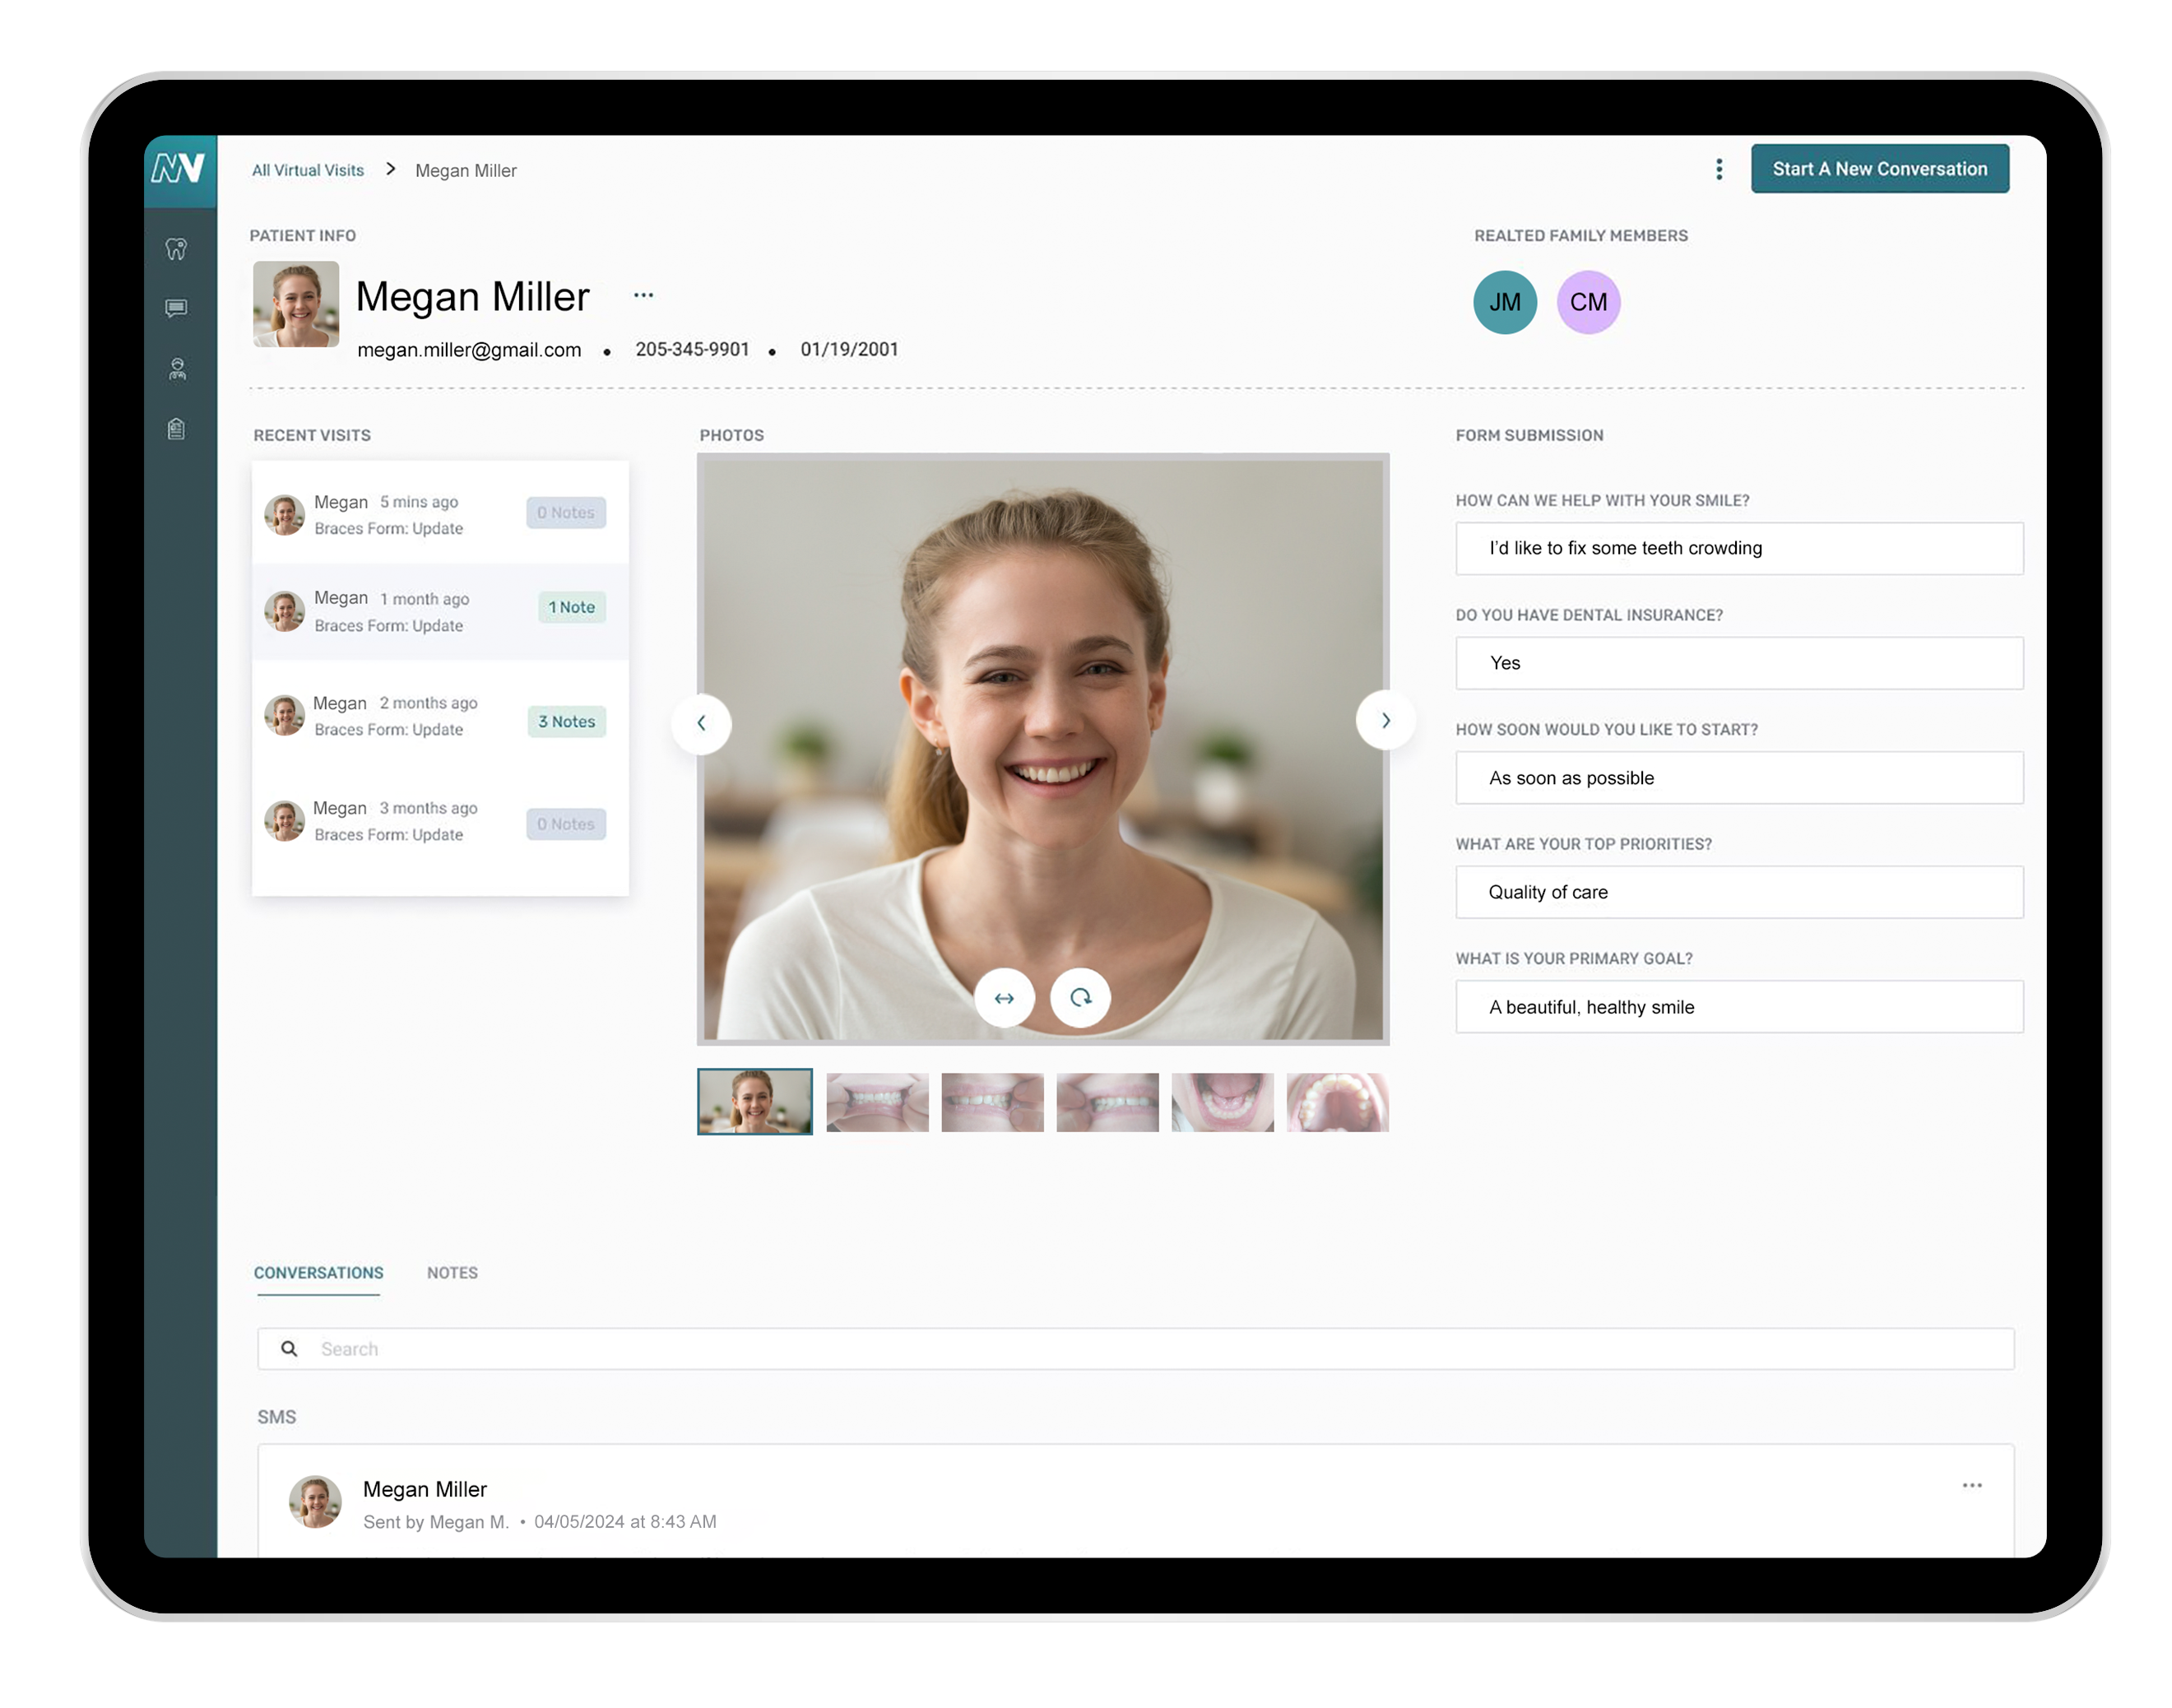Open SMS conversation ellipsis menu
The image size is (2172, 1708).
coord(1971,1485)
